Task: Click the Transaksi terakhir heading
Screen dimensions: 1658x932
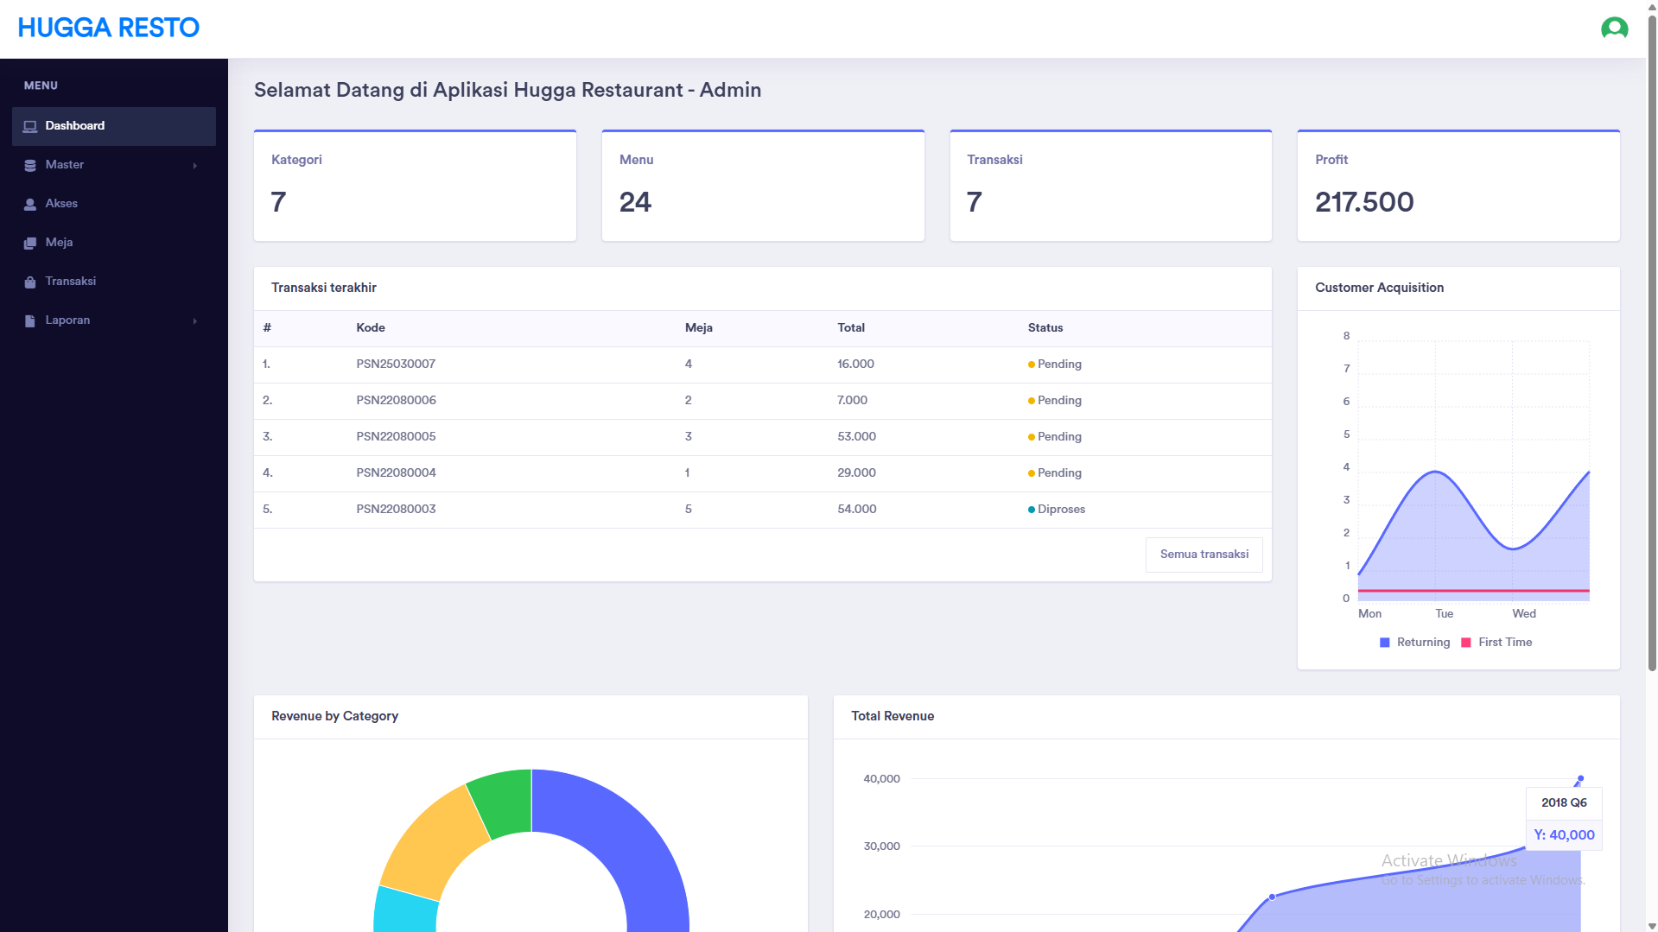Action: (324, 288)
